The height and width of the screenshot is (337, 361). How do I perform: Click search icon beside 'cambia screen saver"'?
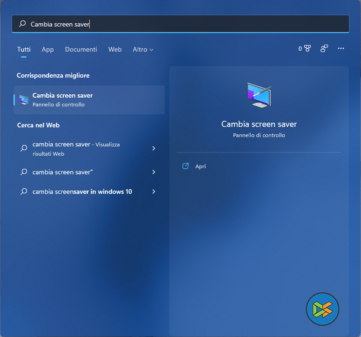tap(24, 172)
